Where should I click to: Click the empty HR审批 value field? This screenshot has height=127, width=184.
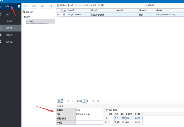pos(89,123)
